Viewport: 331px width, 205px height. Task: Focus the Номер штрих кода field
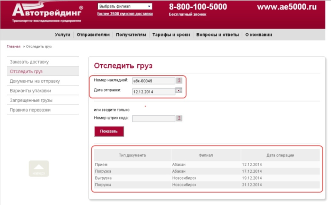(154, 119)
